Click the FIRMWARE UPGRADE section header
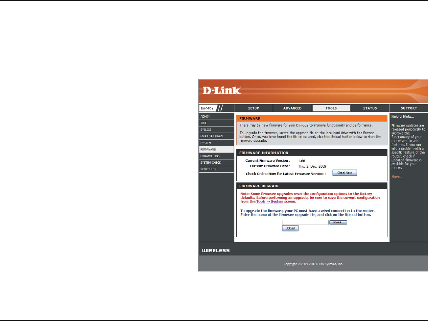The height and width of the screenshot is (321, 428). coord(312,186)
